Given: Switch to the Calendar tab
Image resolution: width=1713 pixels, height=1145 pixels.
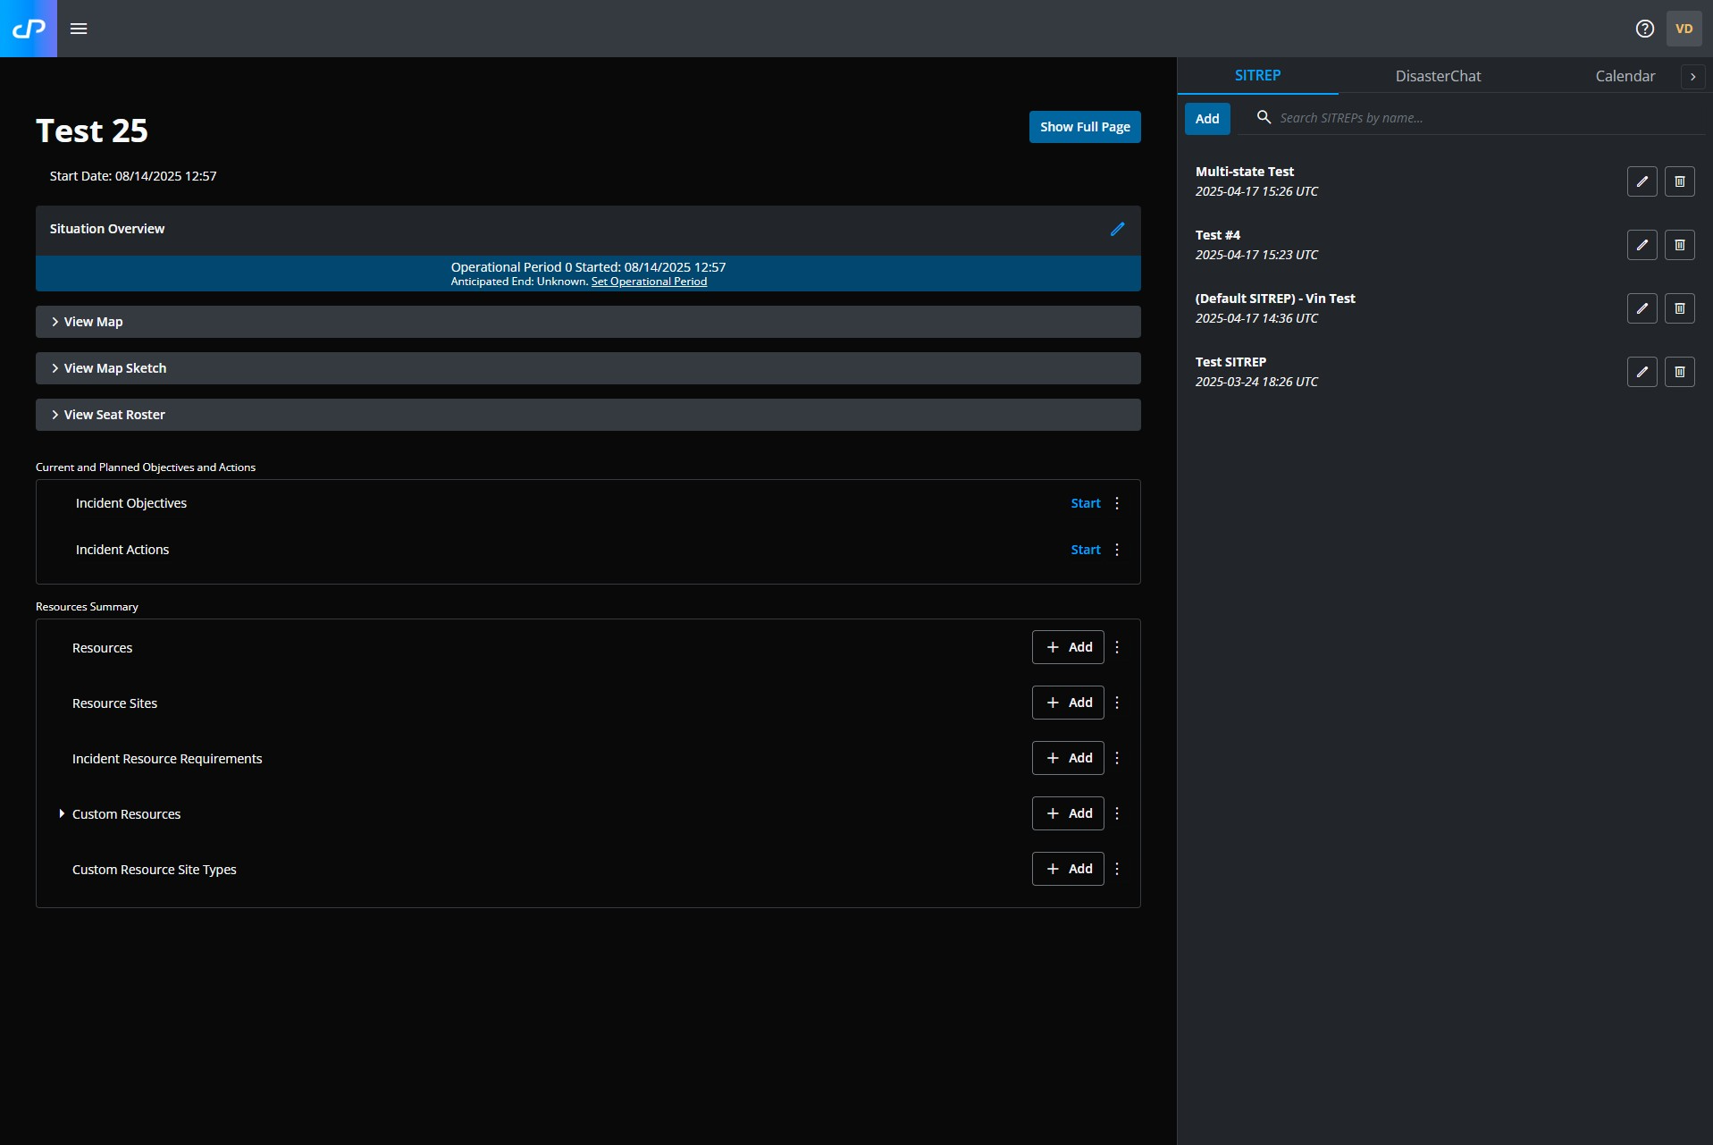Looking at the screenshot, I should [1625, 76].
